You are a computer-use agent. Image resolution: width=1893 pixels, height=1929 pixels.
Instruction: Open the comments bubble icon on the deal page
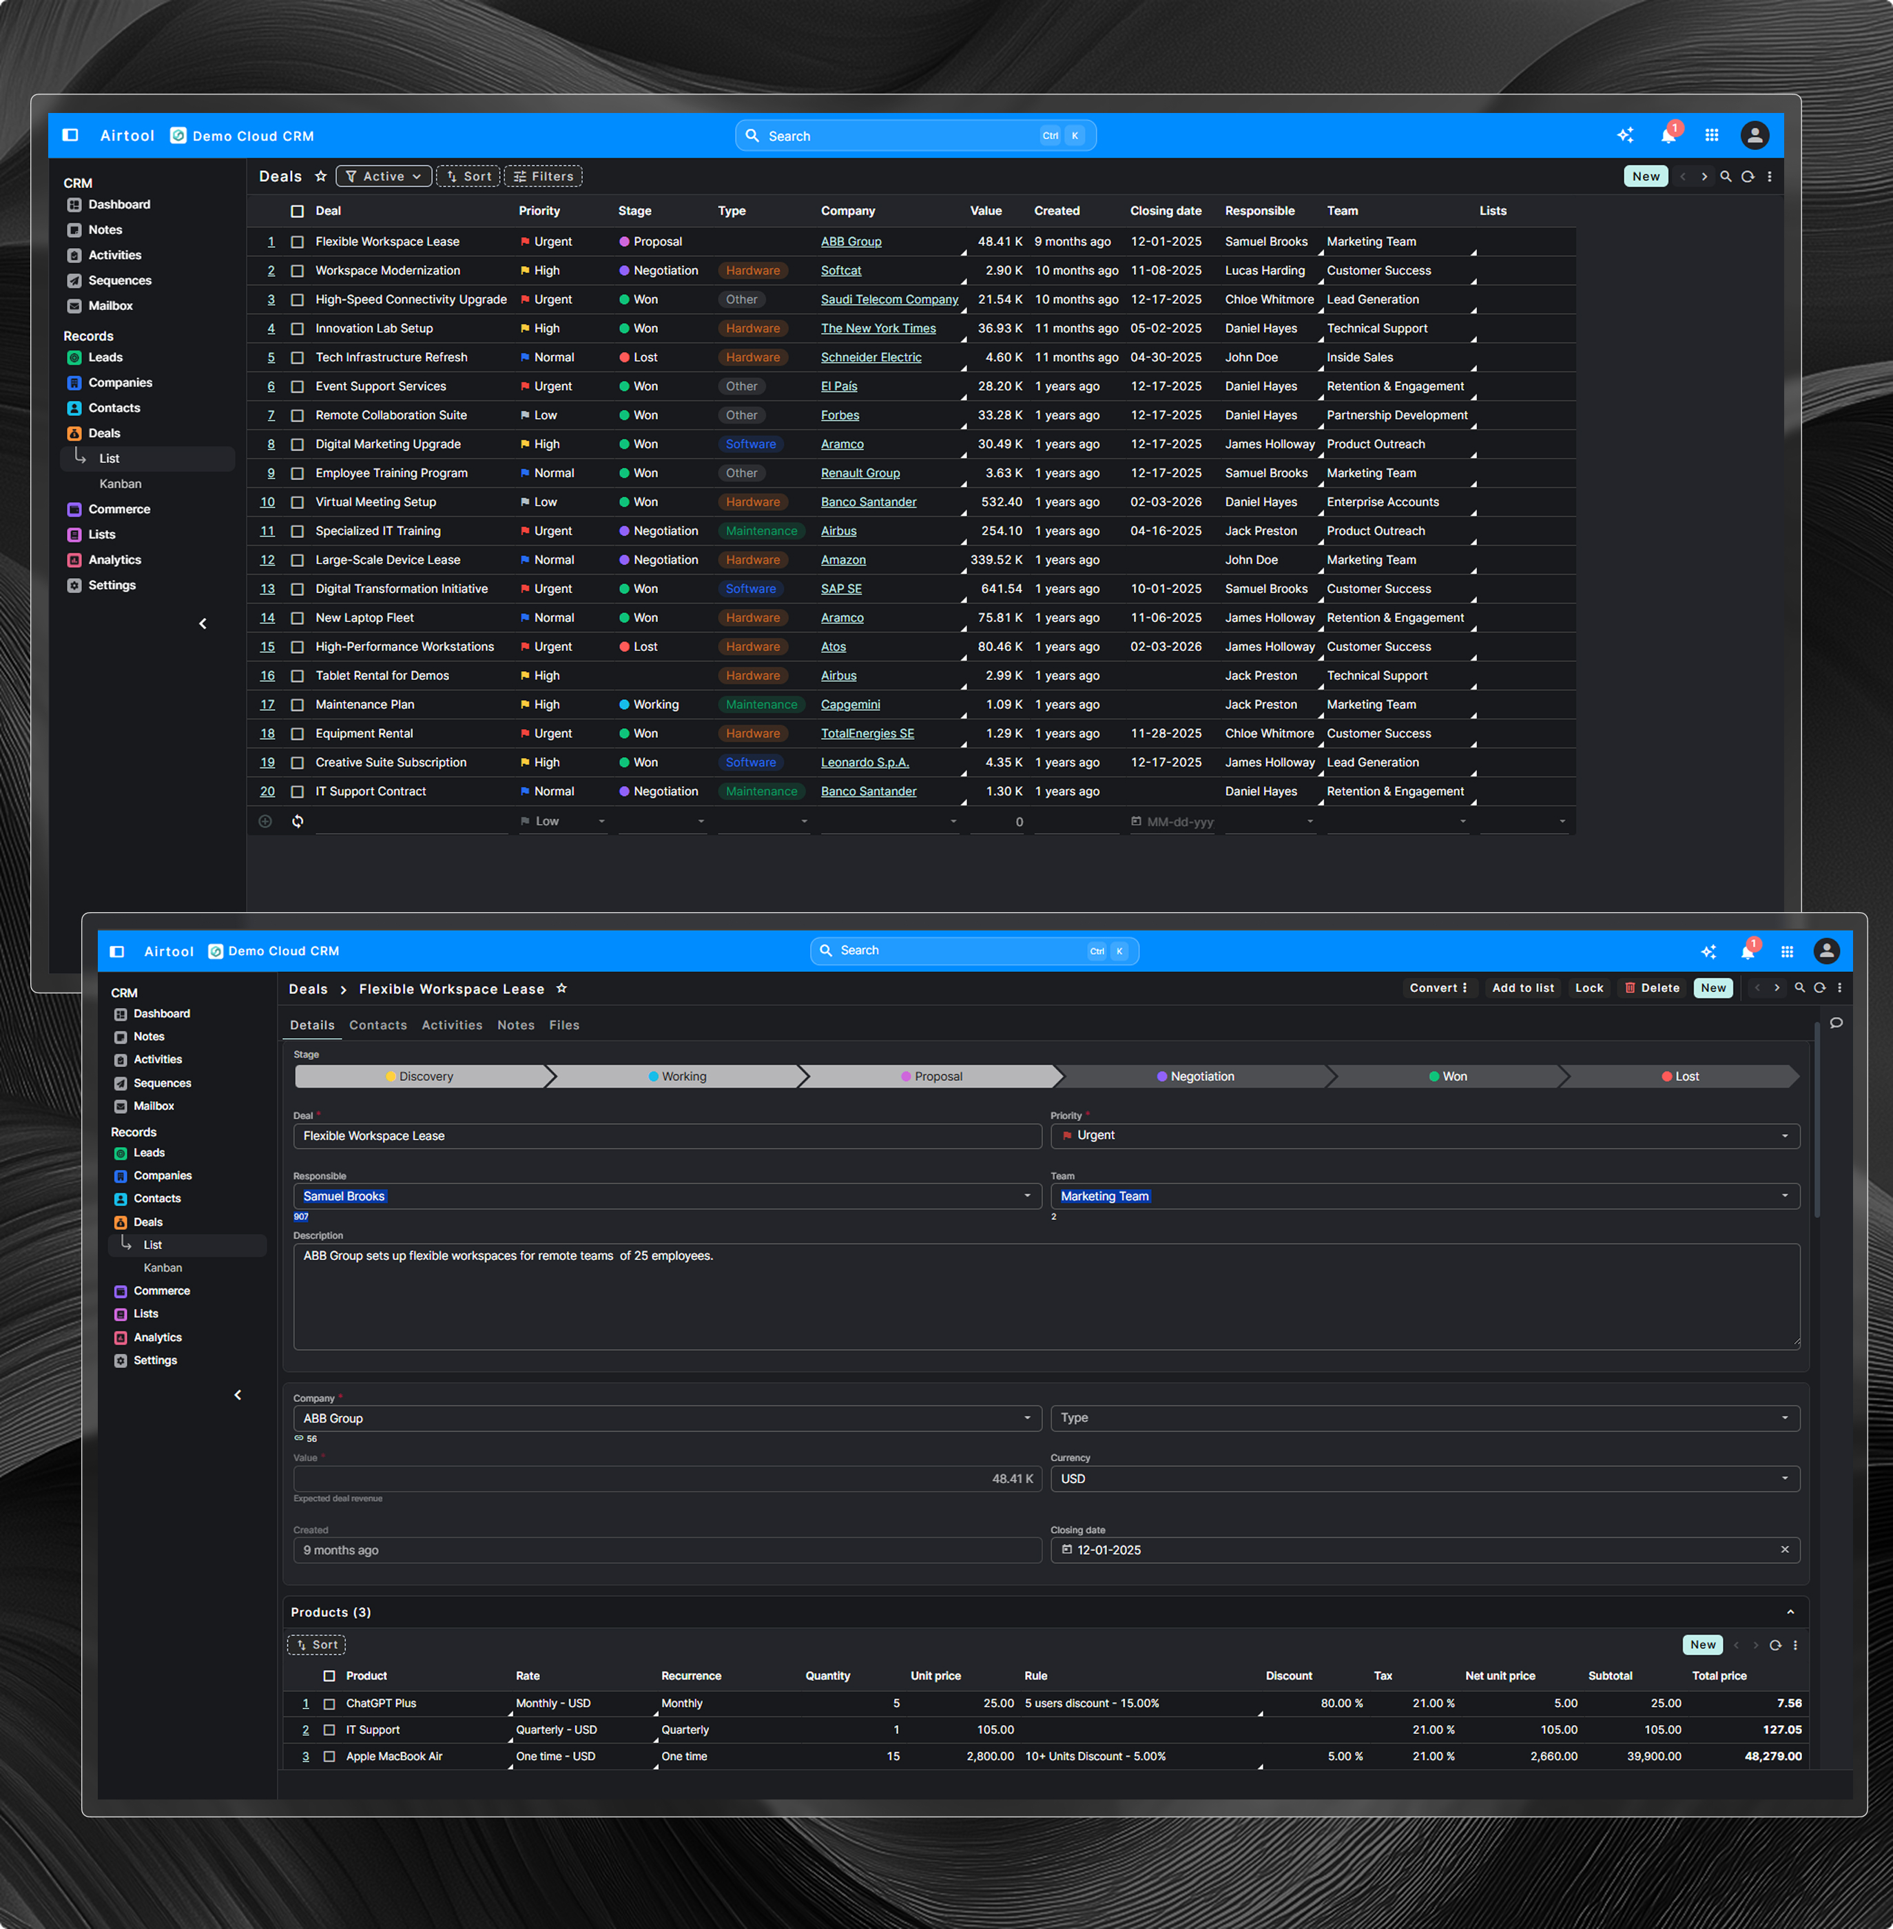(x=1835, y=1023)
